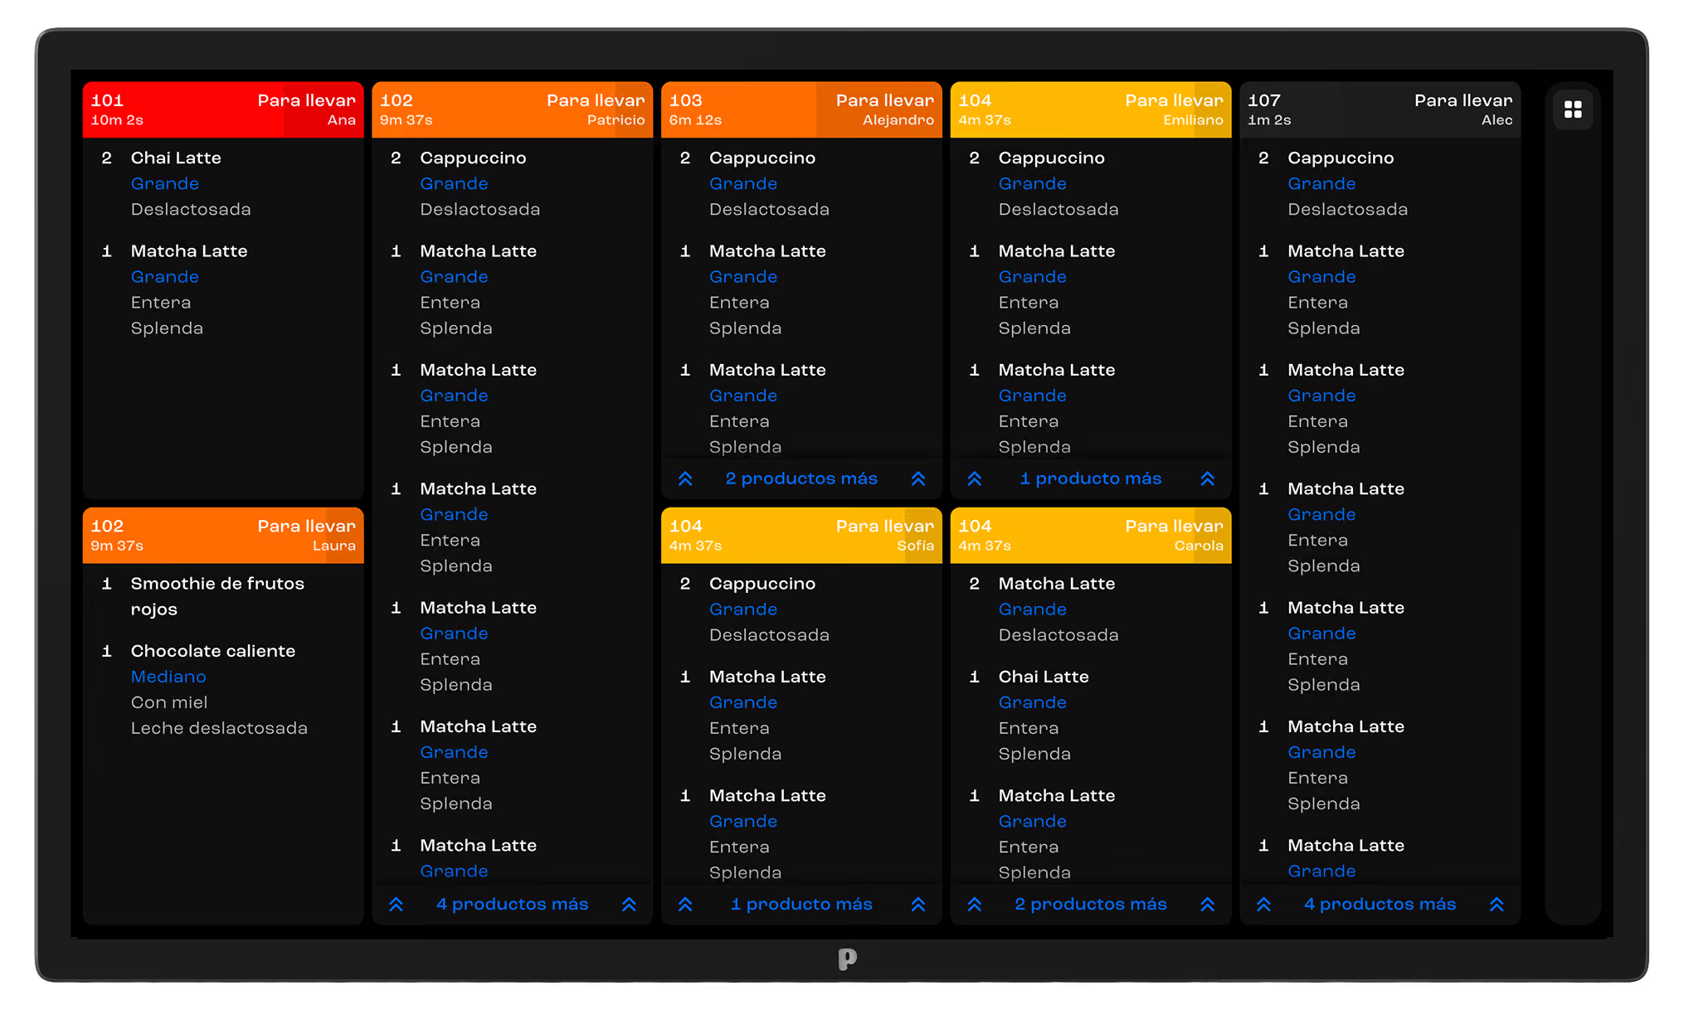The height and width of the screenshot is (1010, 1684).
Task: Click Chai Latte item in Ana's order
Action: 176,158
